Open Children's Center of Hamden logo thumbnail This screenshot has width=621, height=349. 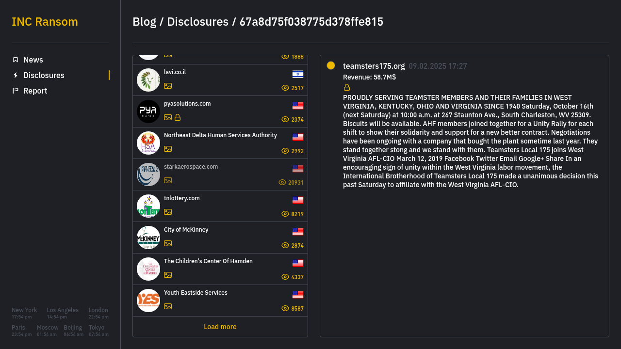point(148,269)
